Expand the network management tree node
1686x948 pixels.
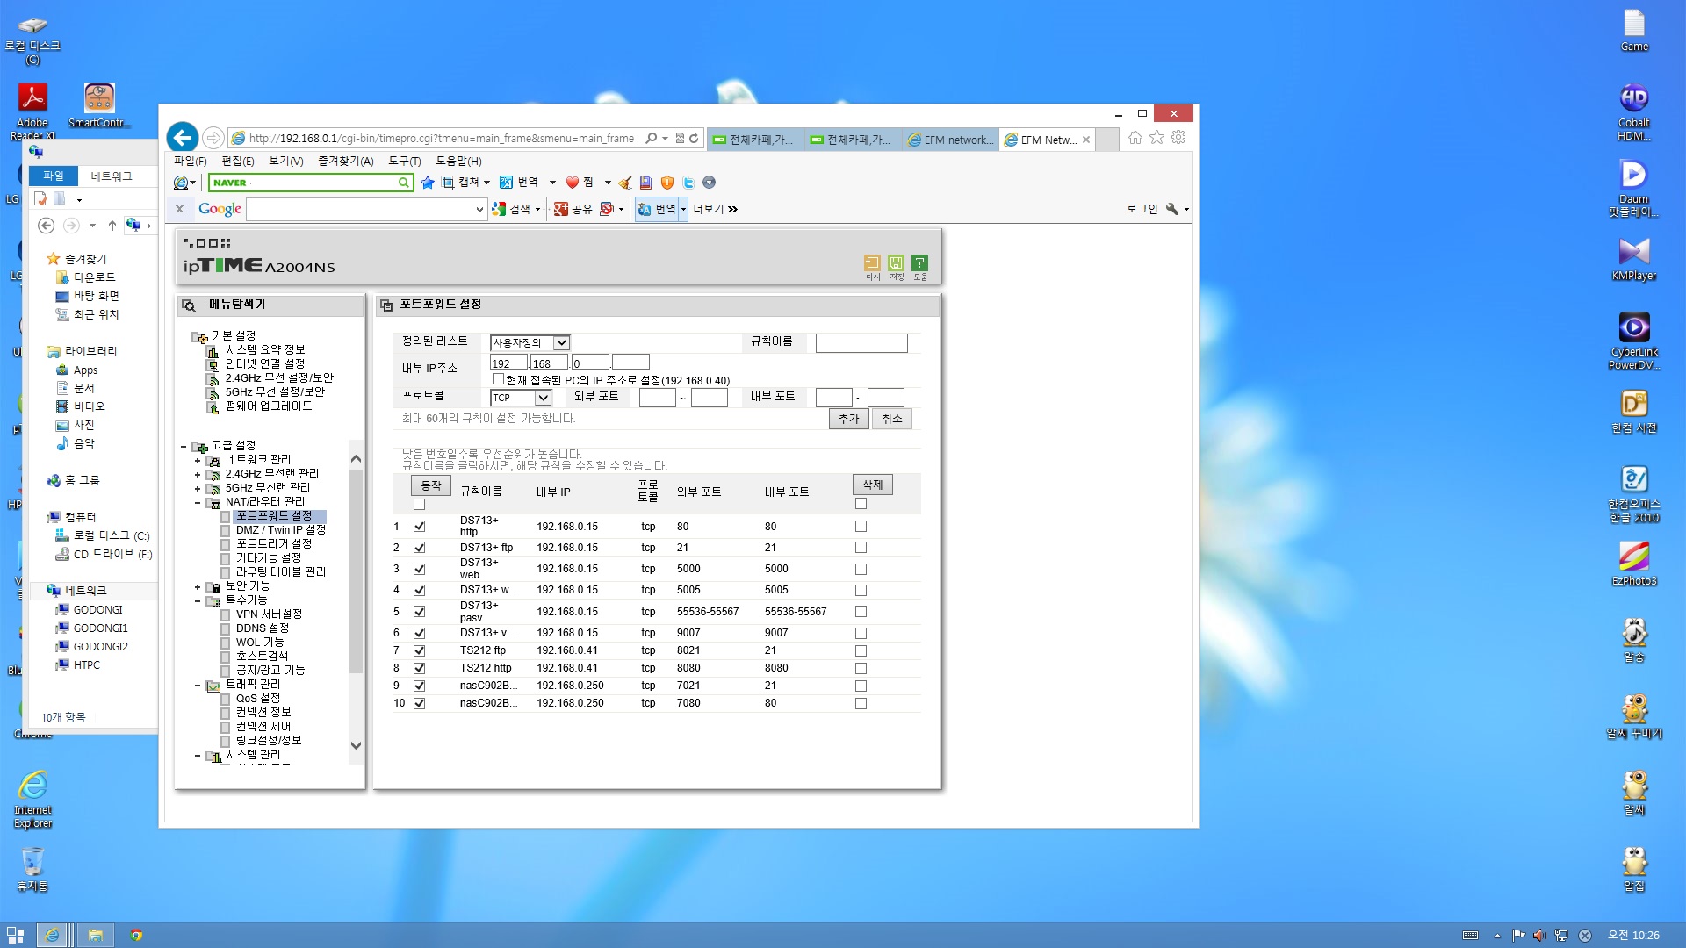pyautogui.click(x=198, y=460)
